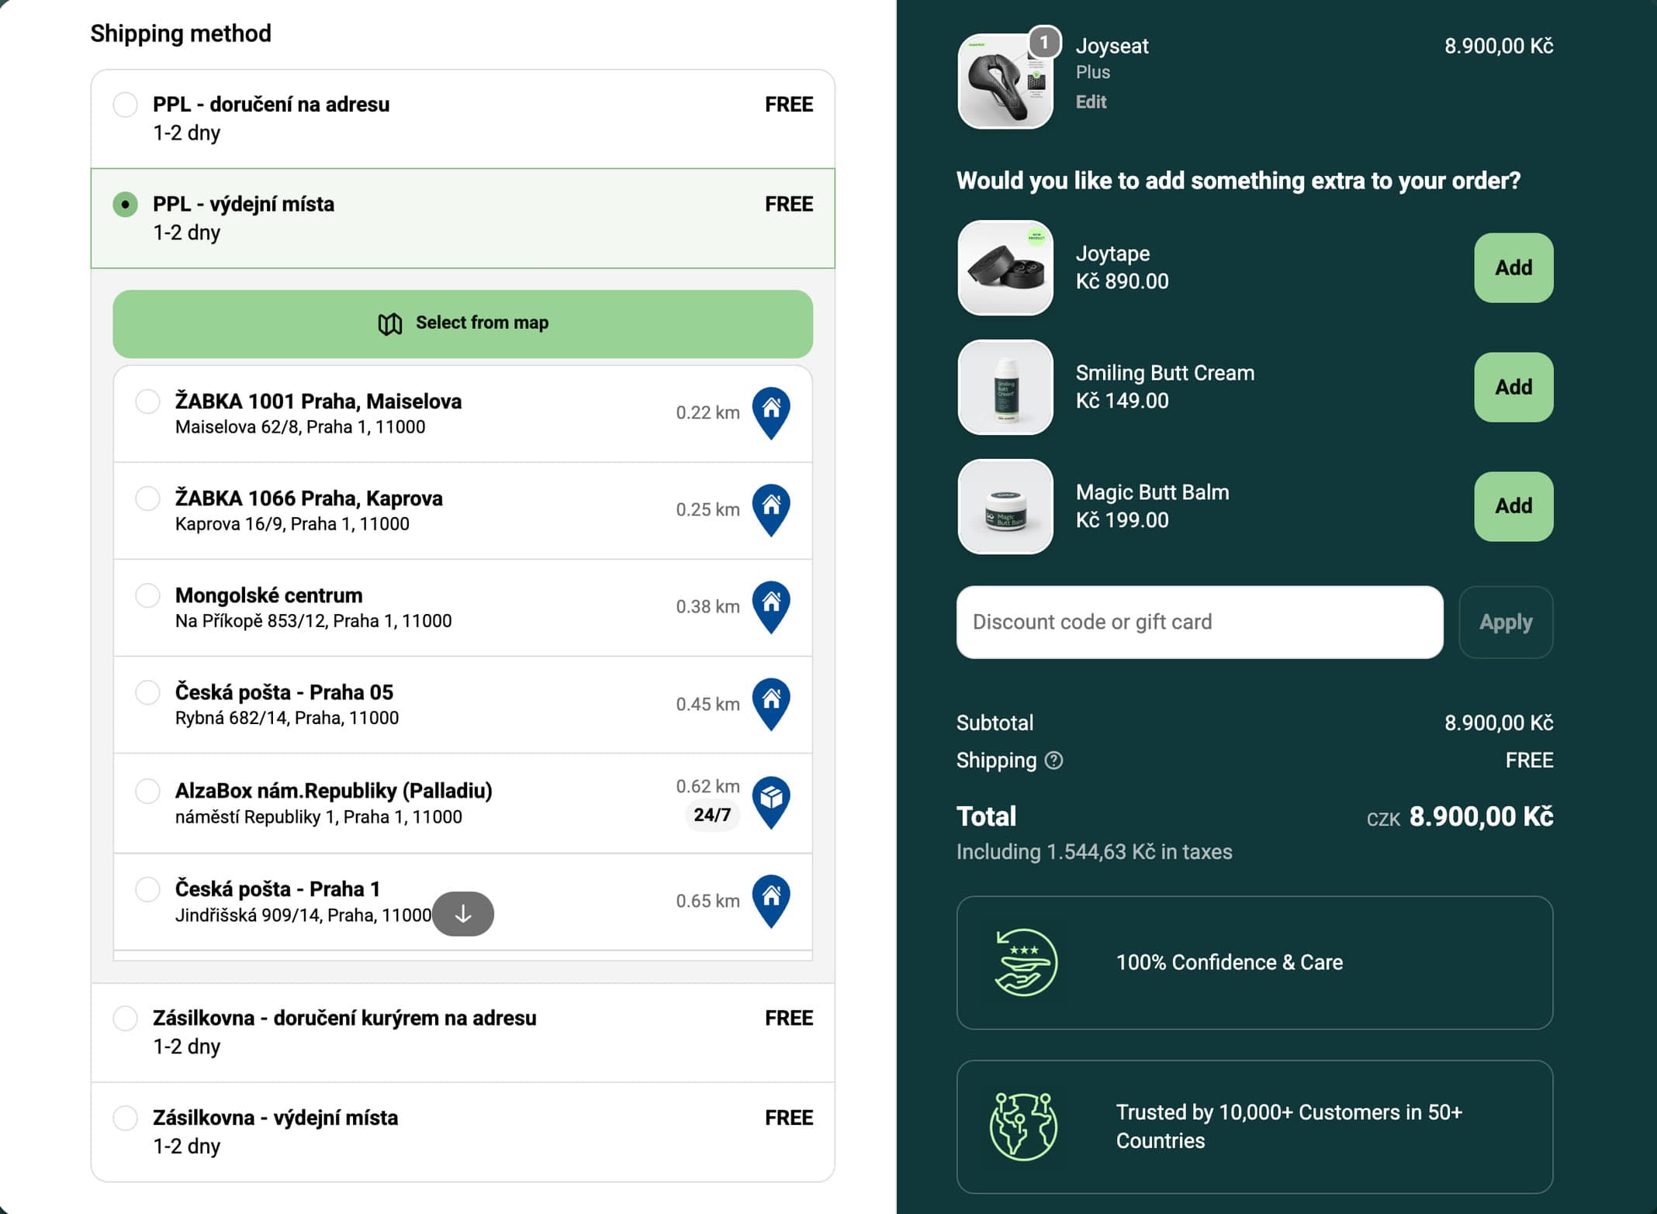Open the Joyseat product thumbnail
Image resolution: width=1657 pixels, height=1214 pixels.
pos(1005,81)
